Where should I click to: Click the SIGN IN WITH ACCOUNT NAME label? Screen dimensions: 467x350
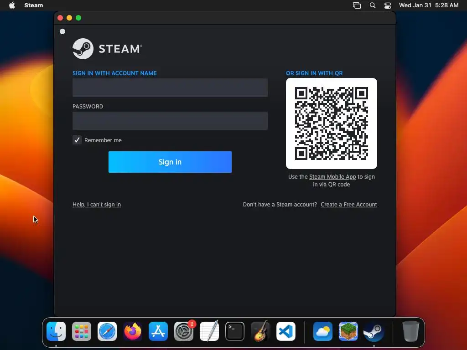point(114,73)
